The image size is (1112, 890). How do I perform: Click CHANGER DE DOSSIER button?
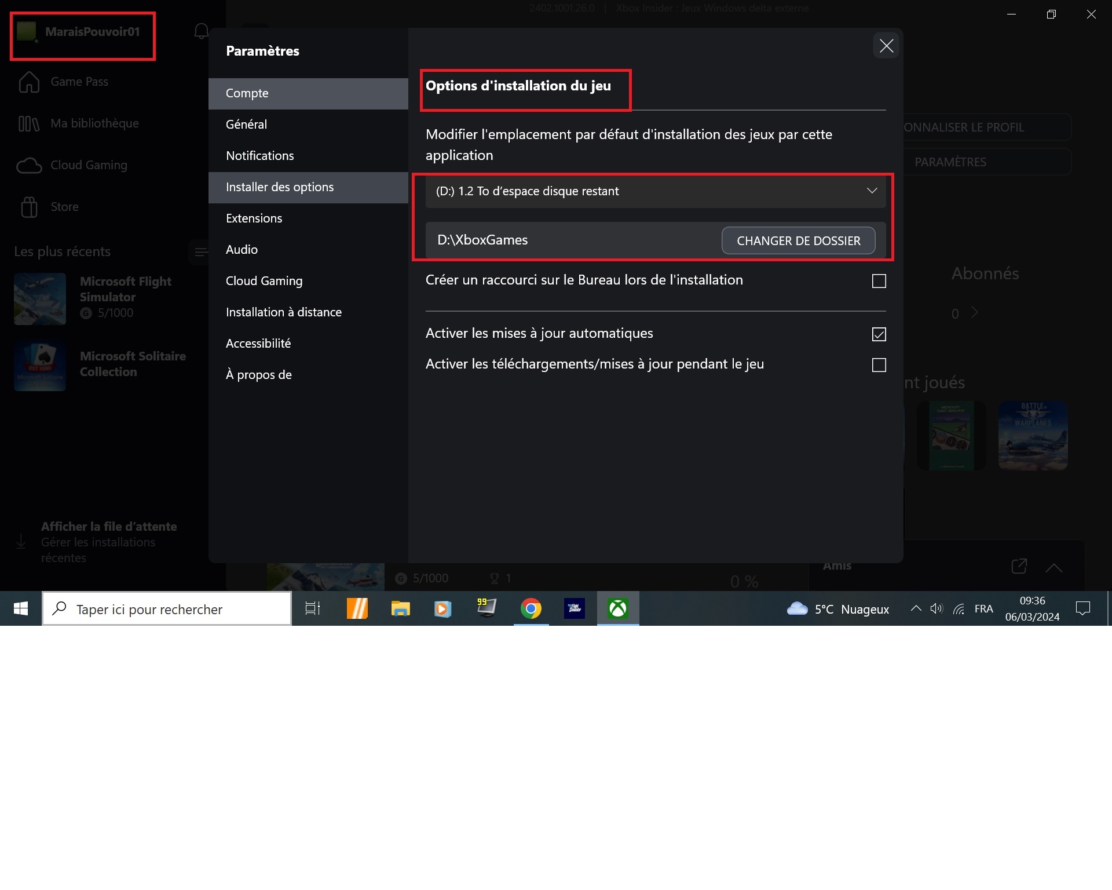pyautogui.click(x=798, y=240)
